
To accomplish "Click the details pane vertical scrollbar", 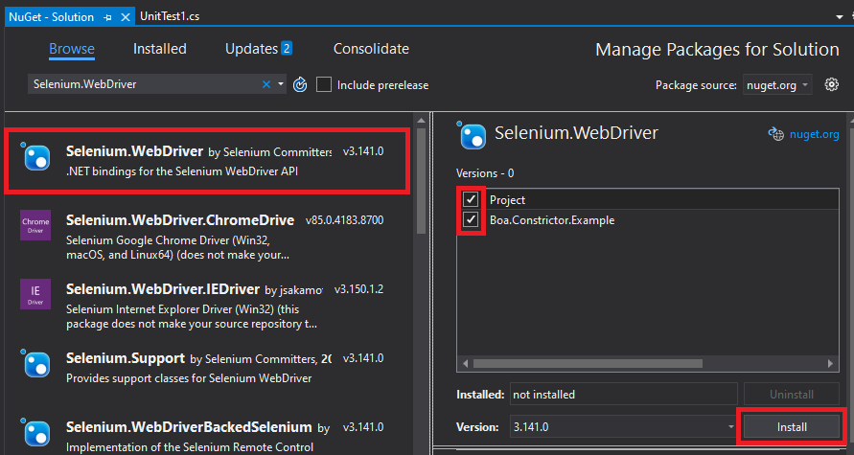I will click(x=850, y=283).
